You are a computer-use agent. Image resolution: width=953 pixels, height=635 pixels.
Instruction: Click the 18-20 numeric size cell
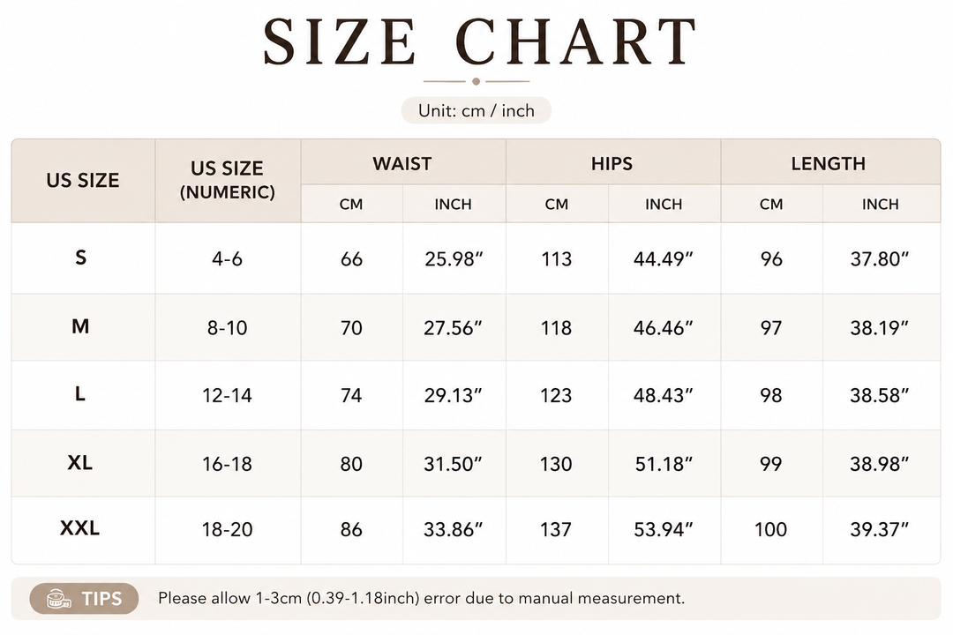click(x=227, y=529)
